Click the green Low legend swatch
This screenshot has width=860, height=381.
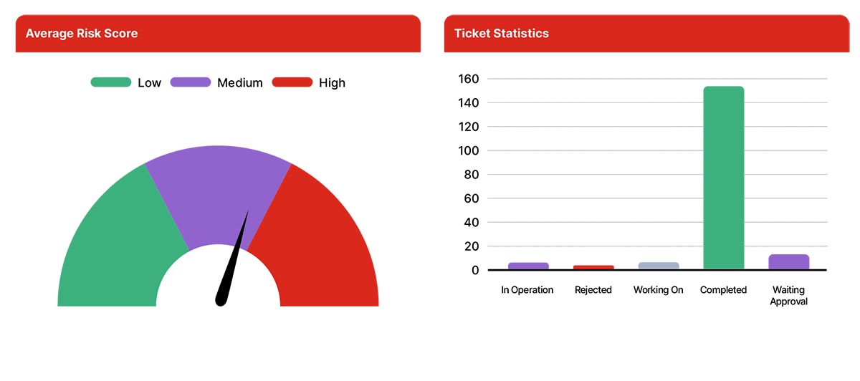[x=111, y=82]
